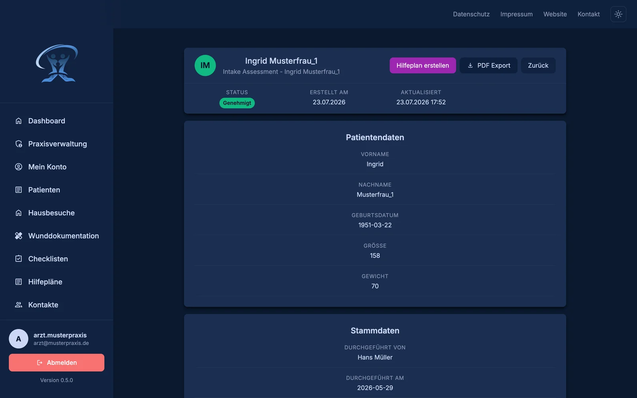Viewport: 637px width, 398px height.
Task: Click Erstellt am date 23.07.2026
Action: (329, 102)
